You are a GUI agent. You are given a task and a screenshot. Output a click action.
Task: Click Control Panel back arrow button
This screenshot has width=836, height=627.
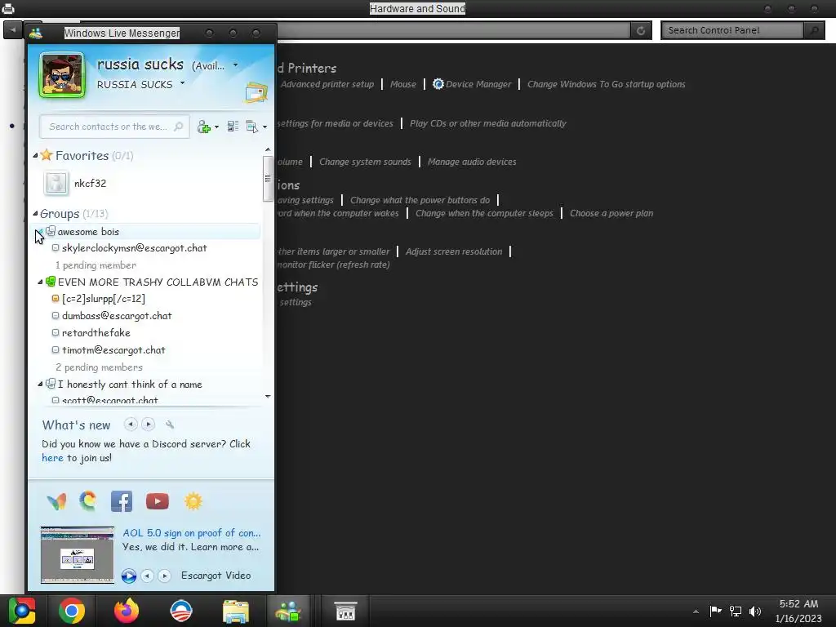point(13,29)
